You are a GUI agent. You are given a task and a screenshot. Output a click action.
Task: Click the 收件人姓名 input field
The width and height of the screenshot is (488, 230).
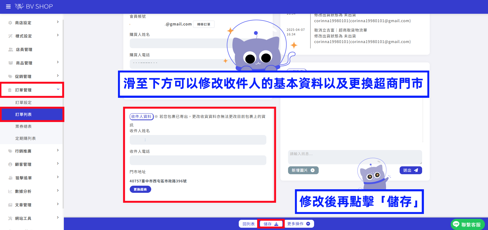click(x=198, y=140)
